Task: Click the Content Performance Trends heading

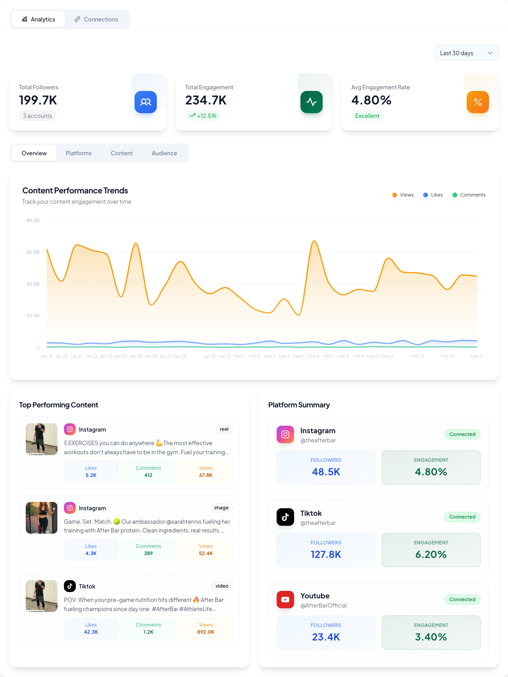Action: [x=75, y=191]
